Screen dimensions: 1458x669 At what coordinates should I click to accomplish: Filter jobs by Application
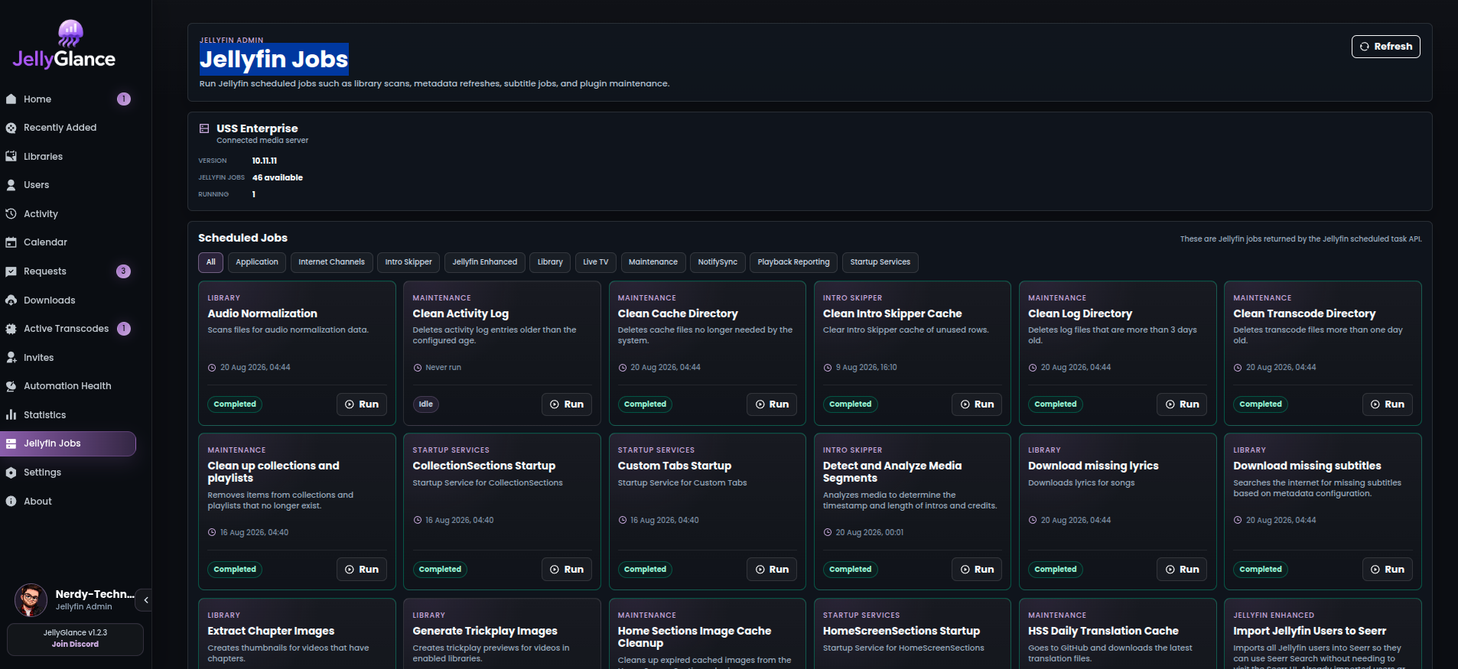pyautogui.click(x=257, y=262)
